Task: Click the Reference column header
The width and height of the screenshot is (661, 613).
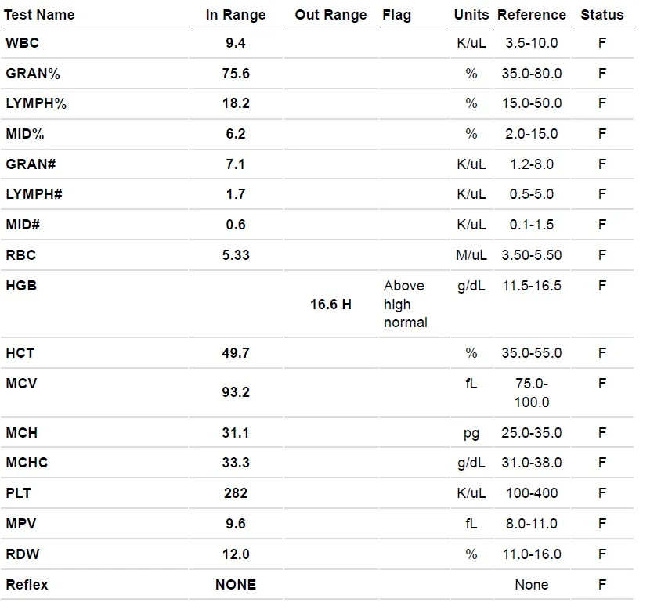Action: 532,15
